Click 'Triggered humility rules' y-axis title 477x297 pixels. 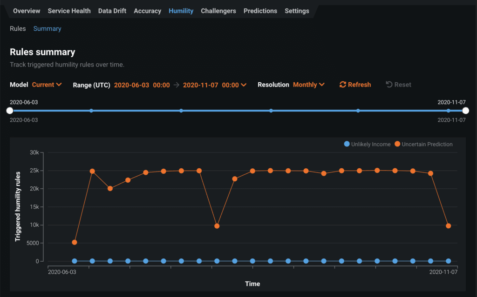click(x=18, y=207)
